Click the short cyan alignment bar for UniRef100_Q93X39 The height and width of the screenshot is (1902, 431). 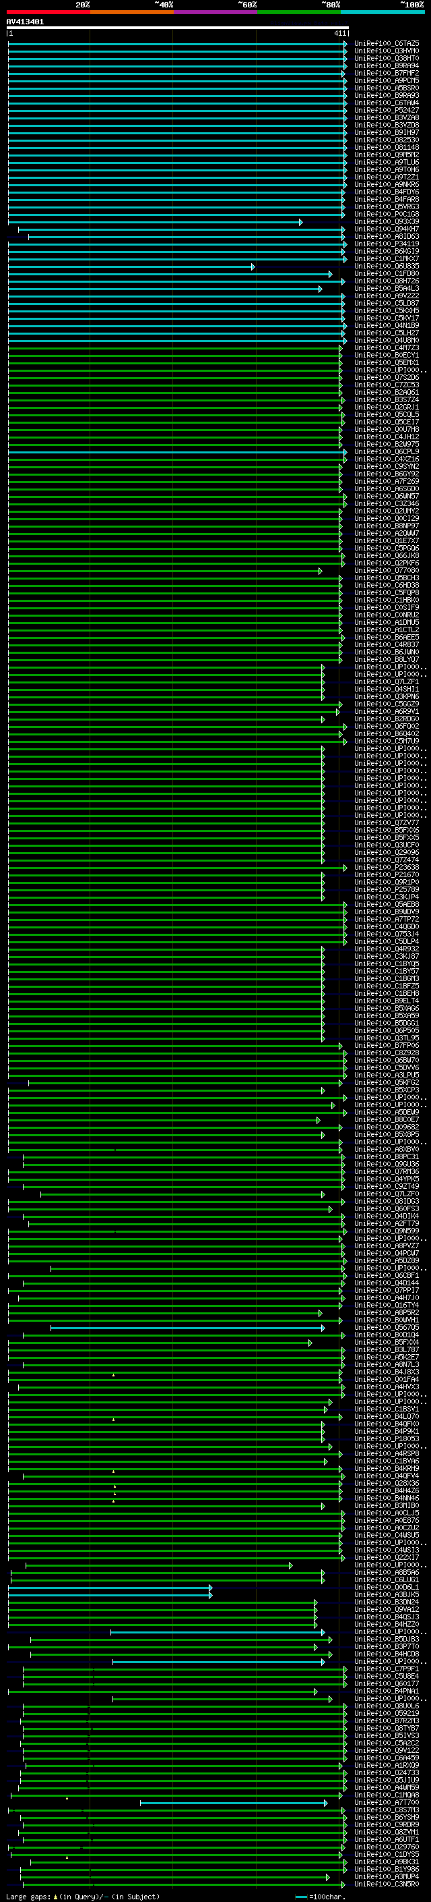point(155,222)
